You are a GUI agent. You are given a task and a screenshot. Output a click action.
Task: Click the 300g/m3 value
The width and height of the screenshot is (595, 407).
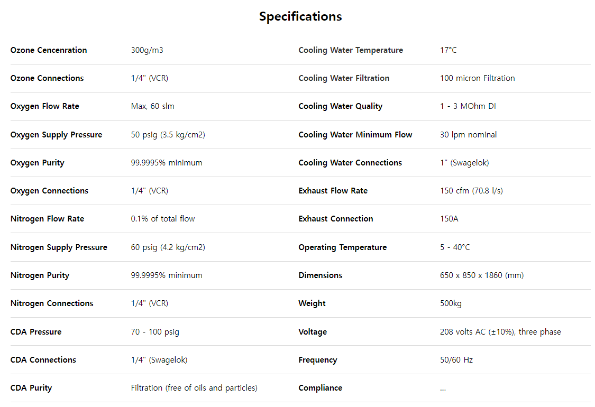point(147,50)
